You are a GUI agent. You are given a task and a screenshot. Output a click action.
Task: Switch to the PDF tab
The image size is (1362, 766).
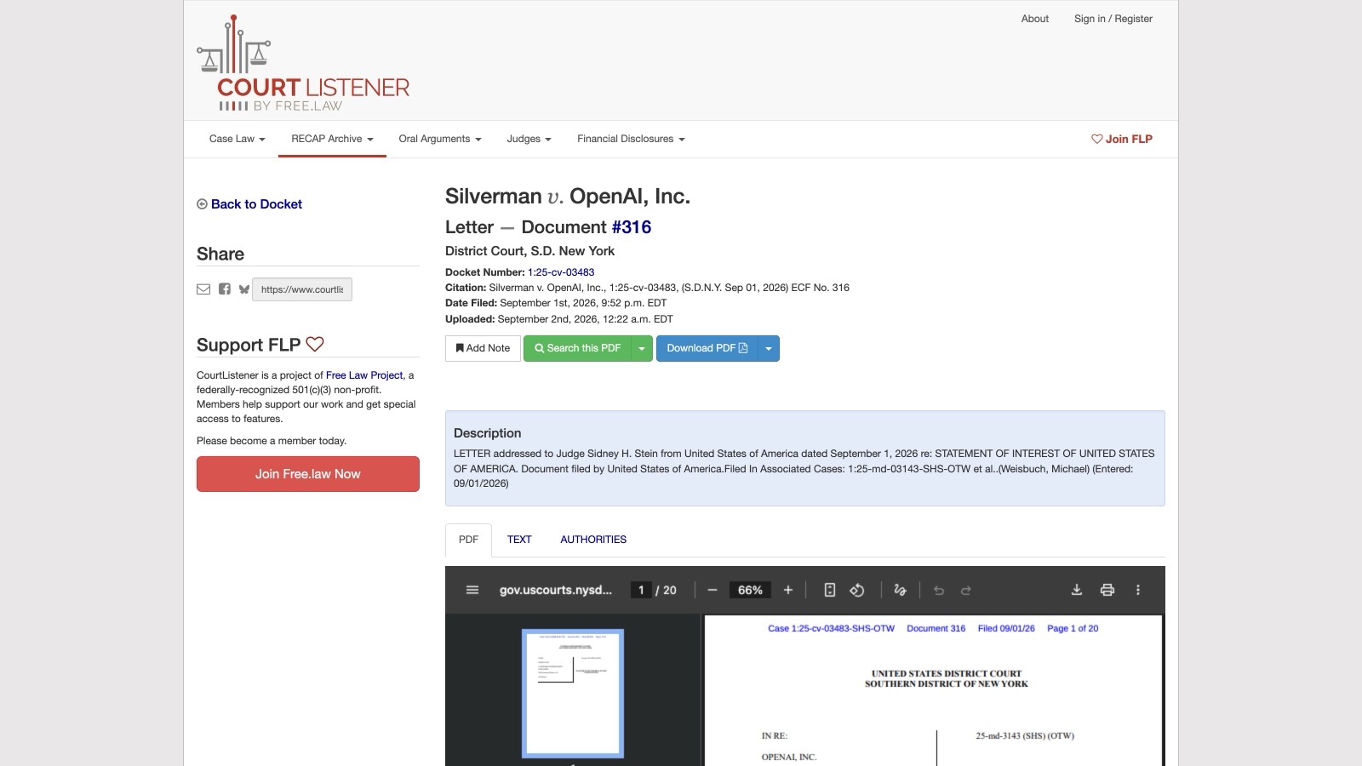[x=468, y=540]
